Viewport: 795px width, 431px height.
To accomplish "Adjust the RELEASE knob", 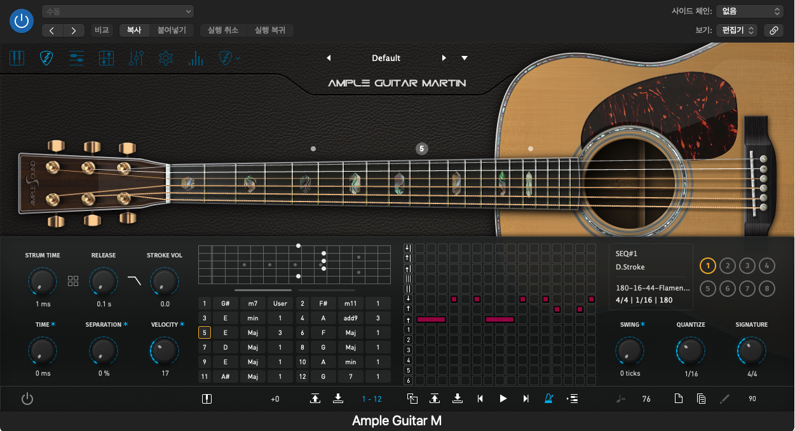I will click(104, 280).
